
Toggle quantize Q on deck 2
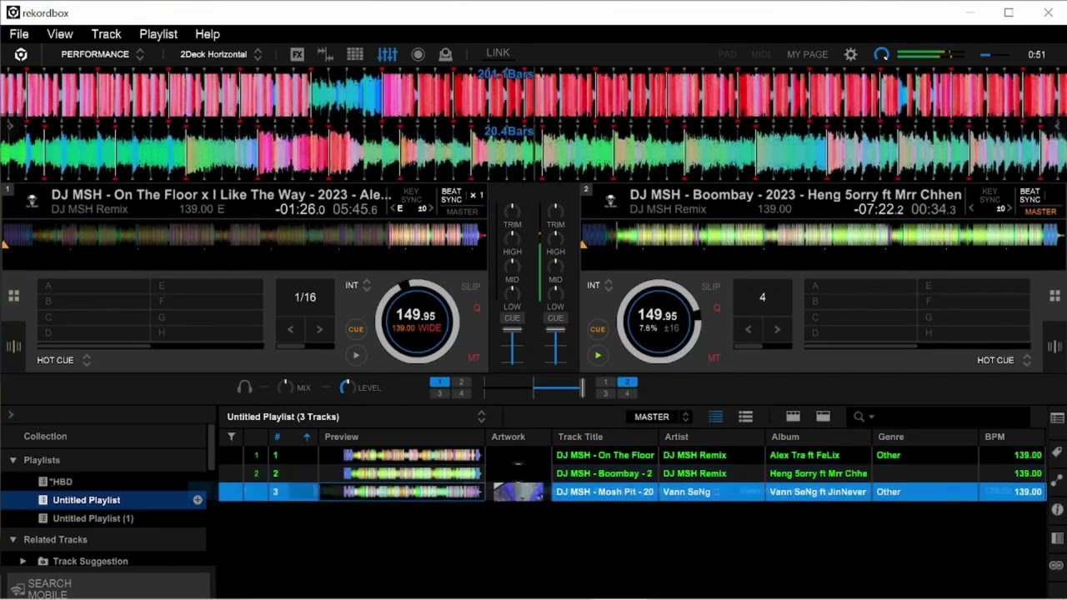[717, 308]
